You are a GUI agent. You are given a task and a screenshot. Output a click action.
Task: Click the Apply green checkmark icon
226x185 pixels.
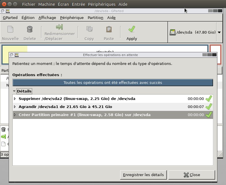[132, 29]
